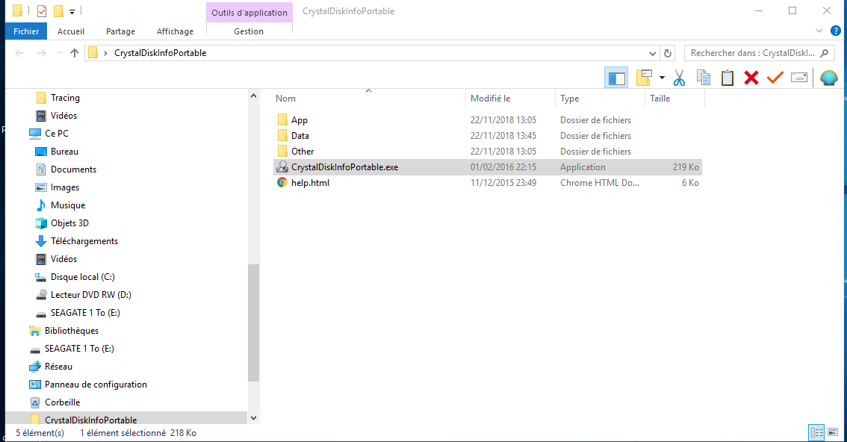Click the navigation pane scroll up arrow
Image resolution: width=847 pixels, height=442 pixels.
pos(253,96)
